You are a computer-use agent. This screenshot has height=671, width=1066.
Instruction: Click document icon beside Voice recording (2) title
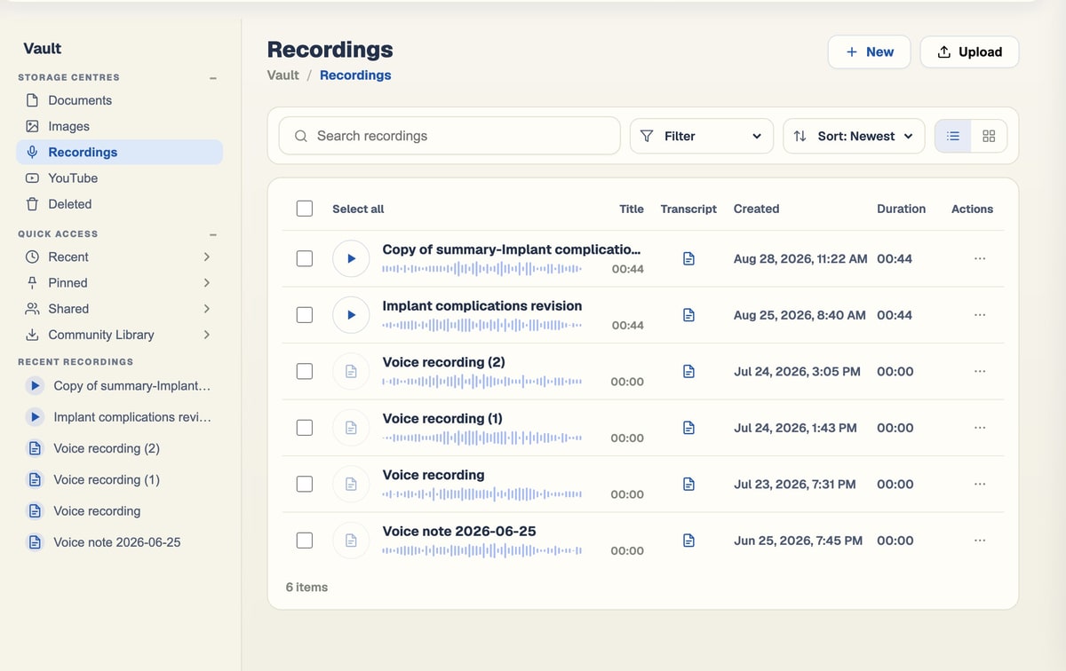[x=351, y=371]
